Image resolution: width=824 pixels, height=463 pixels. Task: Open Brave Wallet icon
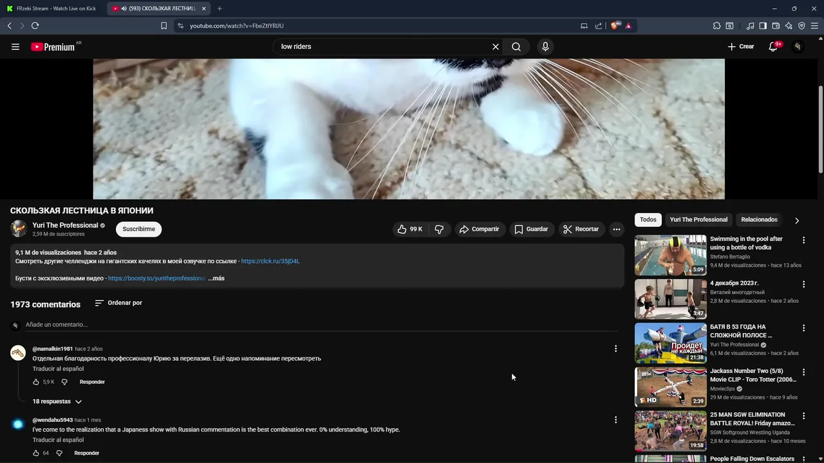pyautogui.click(x=776, y=26)
